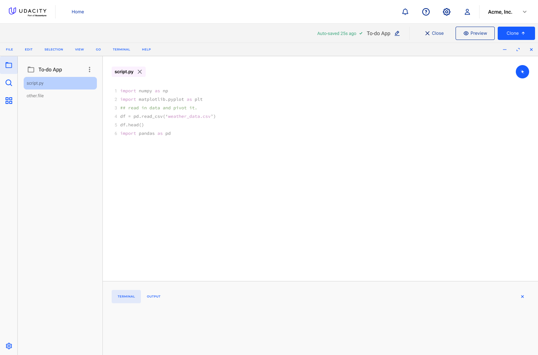Viewport: 538px width, 355px height.
Task: Open the bottom-left sidebar settings gear
Action: 9,346
